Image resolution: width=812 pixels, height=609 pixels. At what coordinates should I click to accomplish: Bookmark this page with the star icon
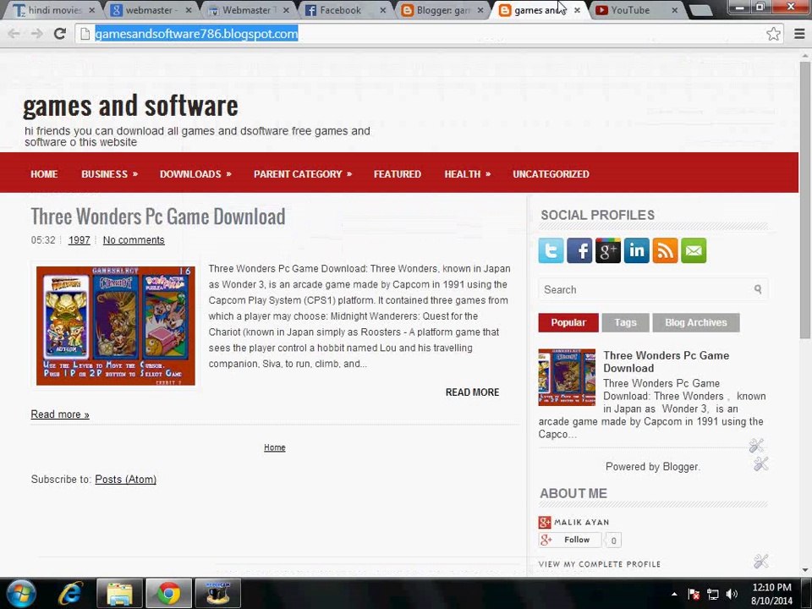(773, 34)
